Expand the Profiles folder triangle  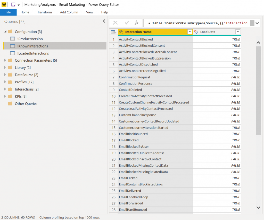point(5,82)
